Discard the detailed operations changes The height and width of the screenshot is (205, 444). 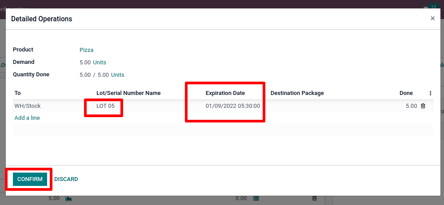[x=66, y=179]
